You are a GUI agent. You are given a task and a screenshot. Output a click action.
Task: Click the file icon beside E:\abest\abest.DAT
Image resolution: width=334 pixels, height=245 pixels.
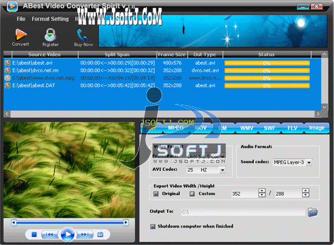pyautogui.click(x=8, y=85)
